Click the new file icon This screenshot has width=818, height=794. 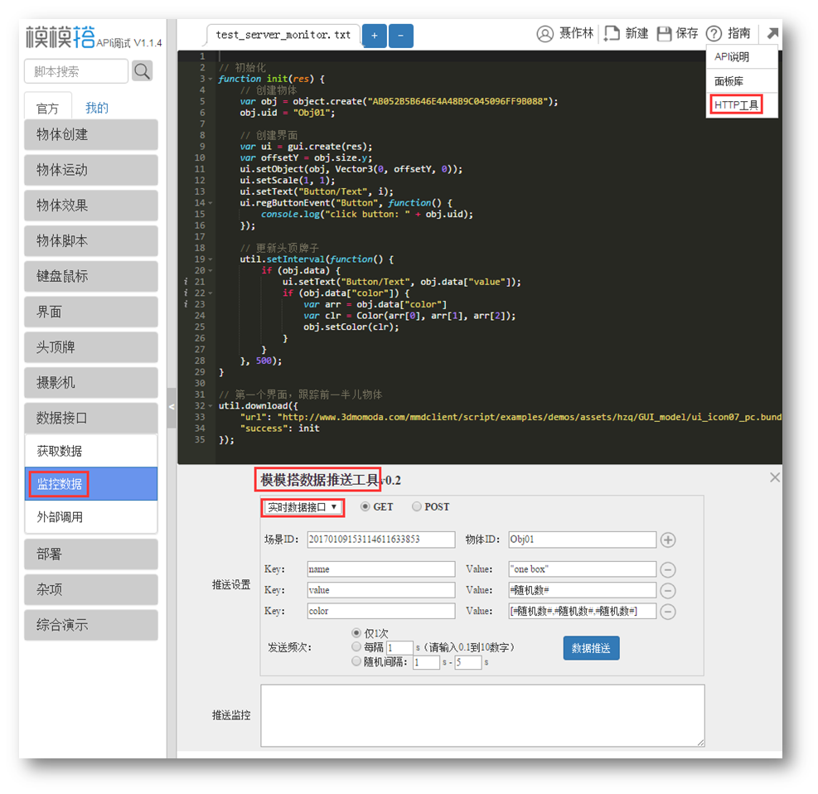click(612, 33)
